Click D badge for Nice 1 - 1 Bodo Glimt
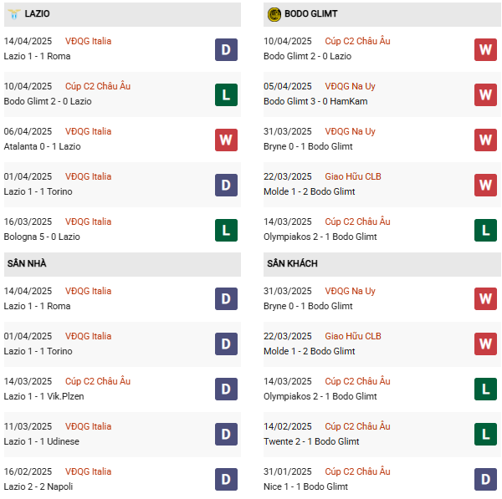This screenshot has width=502, height=499. click(486, 480)
